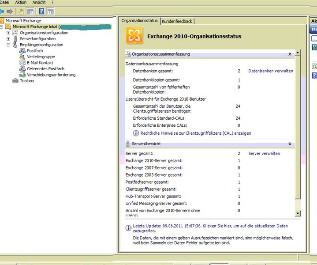Expand the Organisationskonfiguration node
Image resolution: width=317 pixels, height=265 pixels.
[8, 33]
